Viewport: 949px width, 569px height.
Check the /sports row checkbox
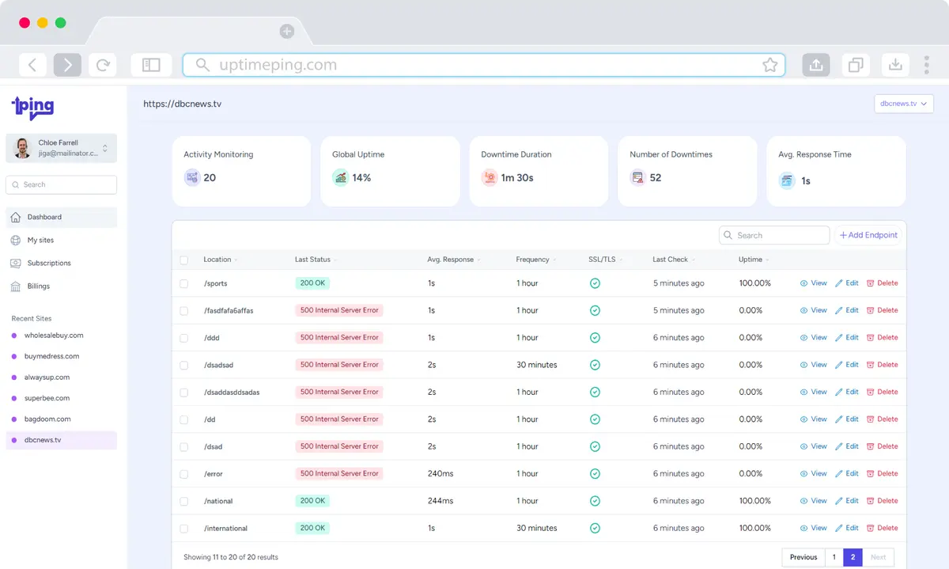(184, 283)
